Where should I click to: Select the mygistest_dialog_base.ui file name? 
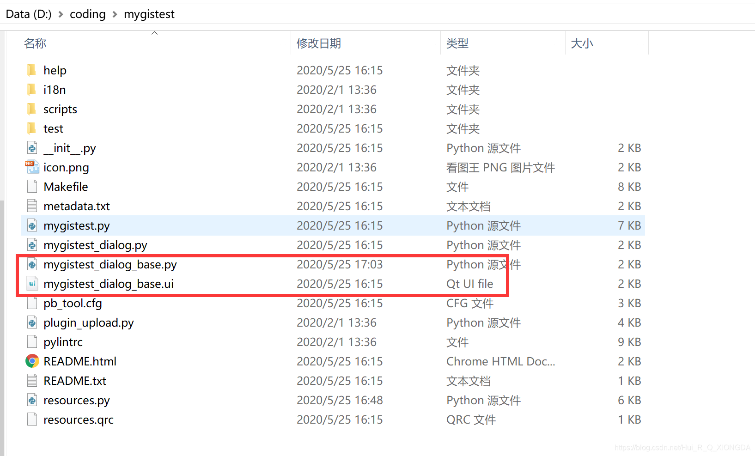pos(109,284)
